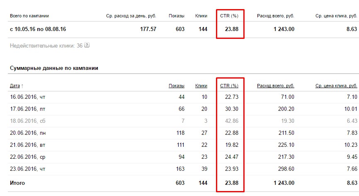Click the Суммарные данные по кампании heading

point(54,67)
